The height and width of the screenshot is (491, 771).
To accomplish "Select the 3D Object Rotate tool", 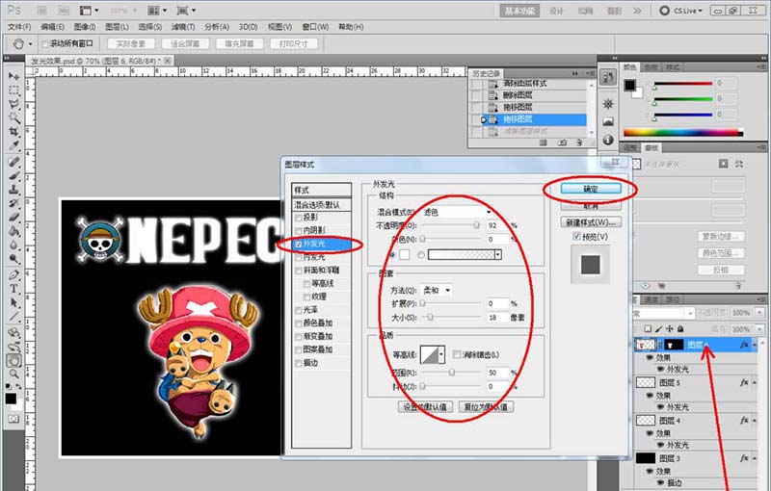I will (x=13, y=333).
